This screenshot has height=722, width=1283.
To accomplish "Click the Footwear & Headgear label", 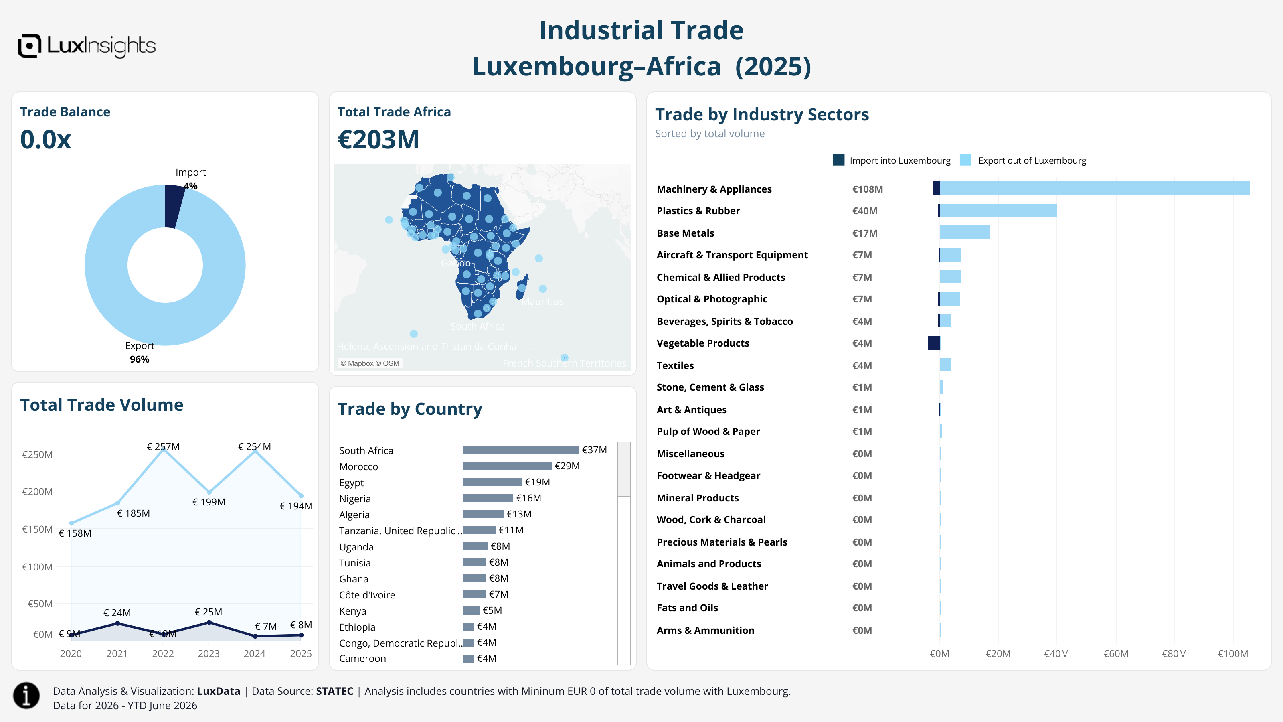I will click(708, 475).
